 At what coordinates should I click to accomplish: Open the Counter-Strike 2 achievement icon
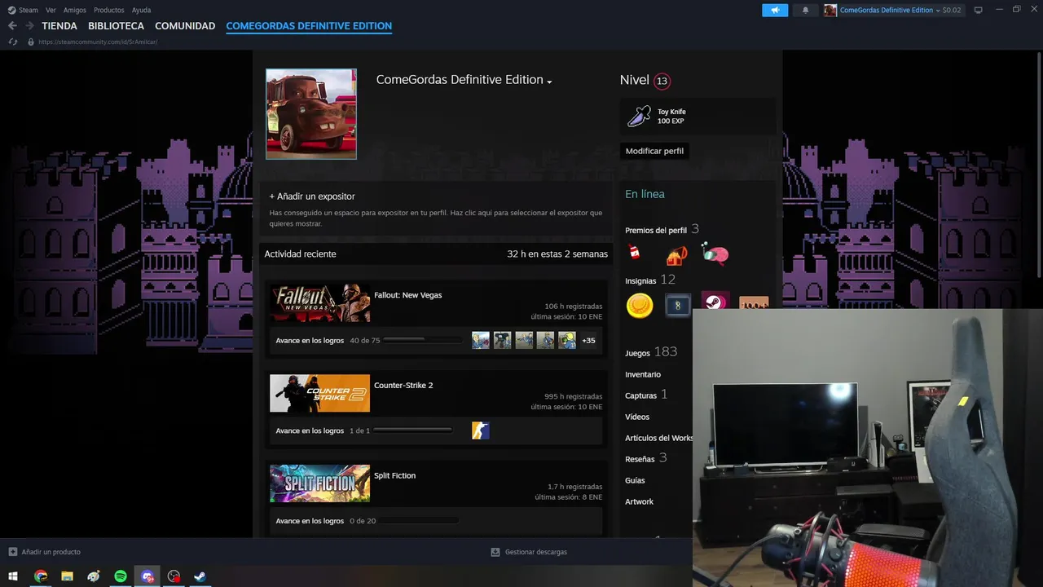coord(481,430)
